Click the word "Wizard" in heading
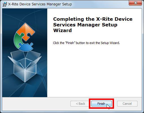 coord(63,30)
